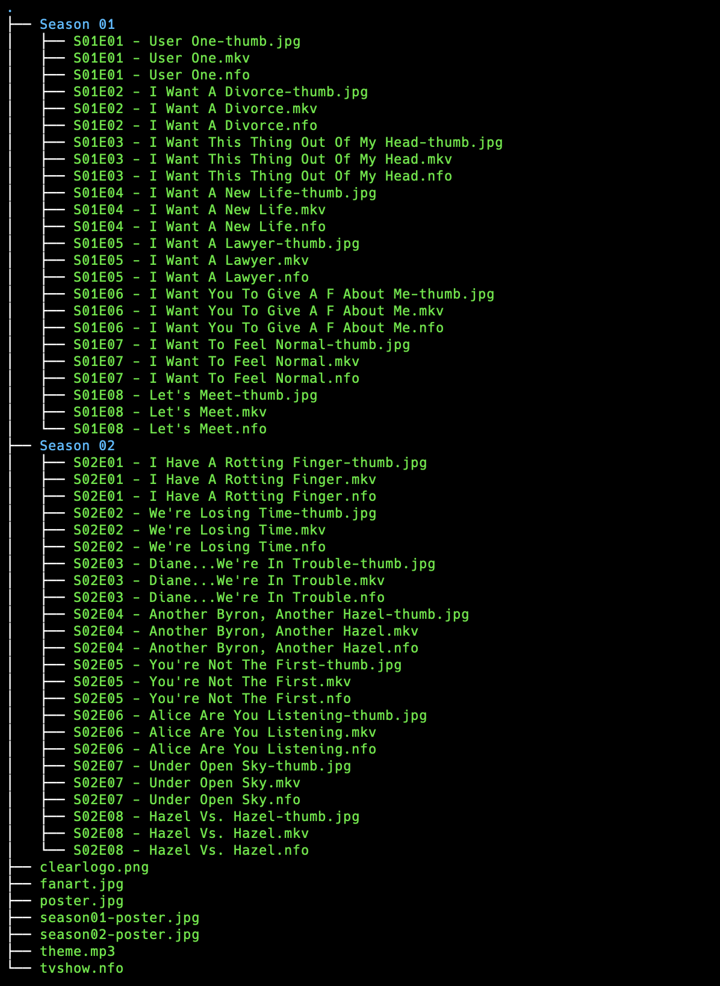Click S01E02 - I Want A Divorce.nfo
The height and width of the screenshot is (986, 720).
(x=195, y=126)
